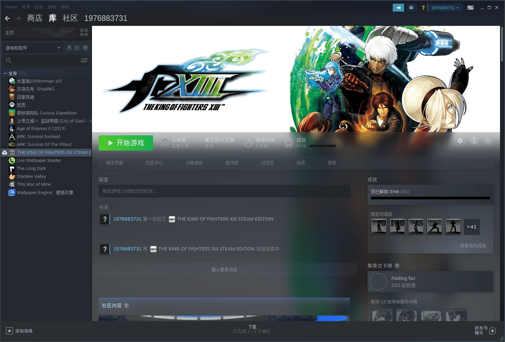Click the library search field
Image resolution: width=505 pixels, height=342 pixels.
pos(46,60)
